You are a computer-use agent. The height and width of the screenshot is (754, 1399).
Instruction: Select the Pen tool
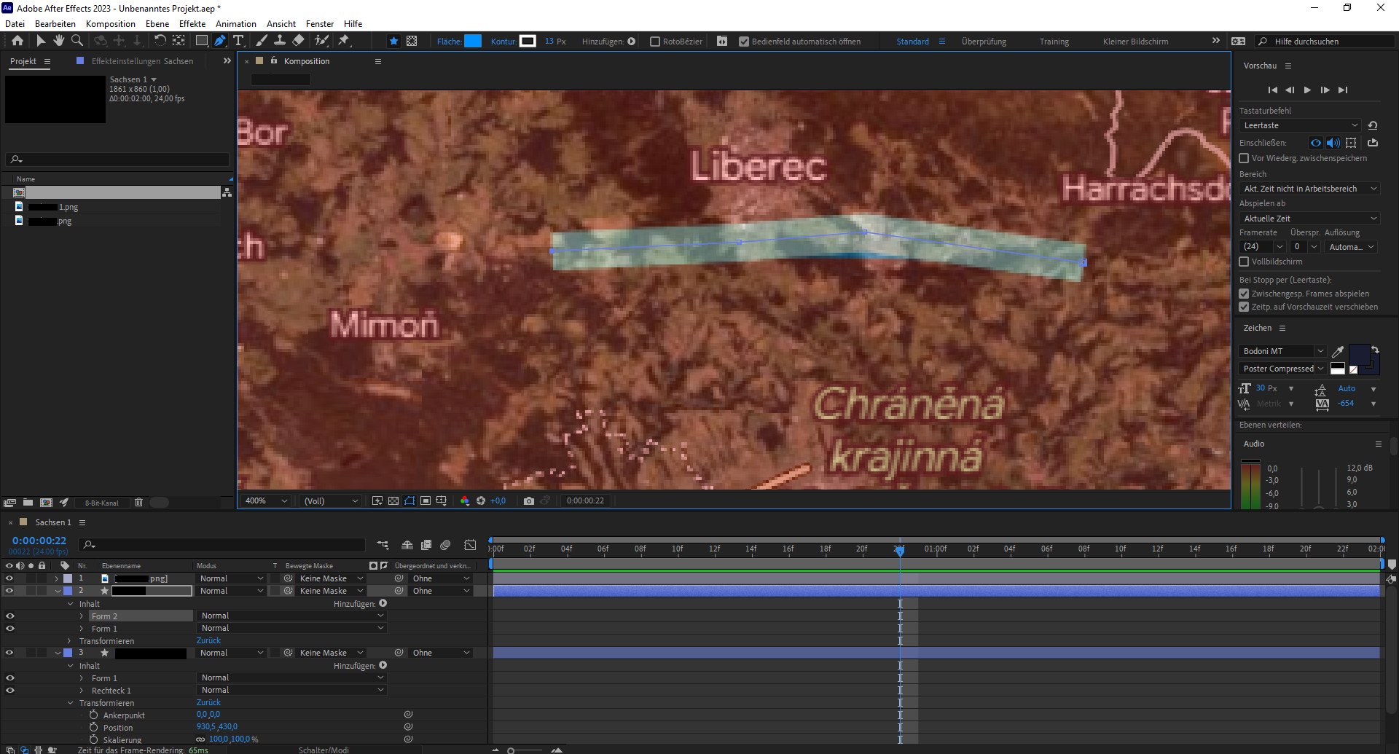220,41
